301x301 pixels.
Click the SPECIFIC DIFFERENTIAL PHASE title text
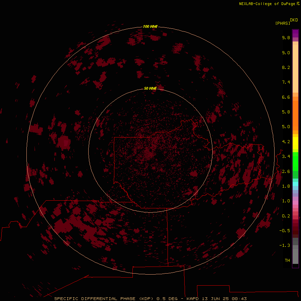pos(95,299)
